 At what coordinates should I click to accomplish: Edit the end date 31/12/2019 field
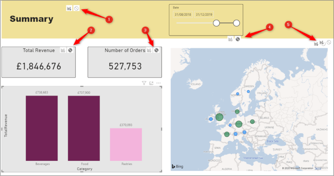click(x=204, y=15)
